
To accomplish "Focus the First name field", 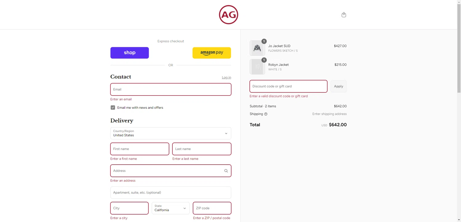I will (140, 149).
